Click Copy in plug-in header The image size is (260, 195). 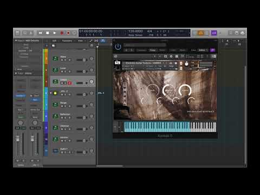click(x=153, y=50)
